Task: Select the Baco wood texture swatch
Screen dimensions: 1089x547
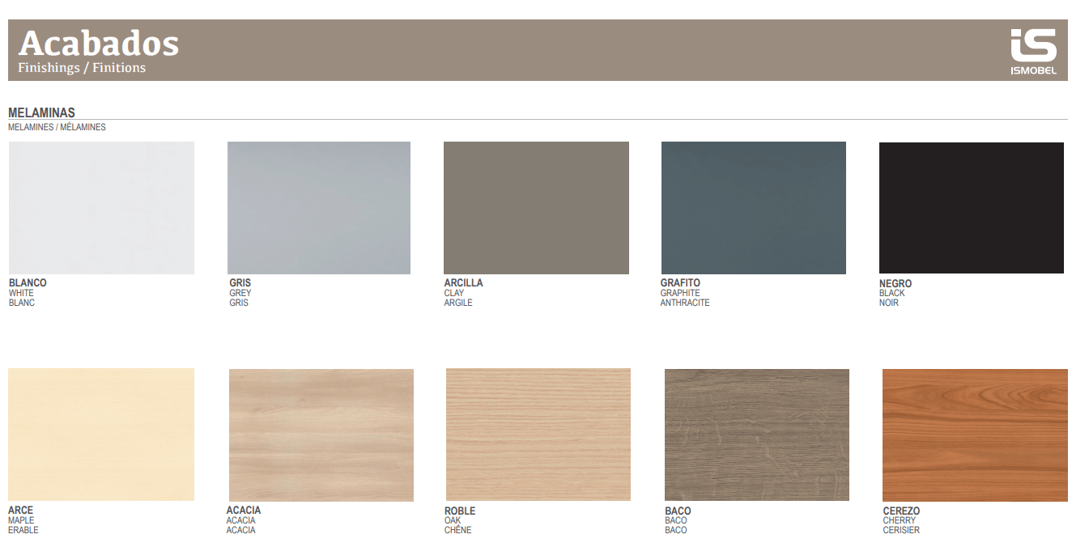Action: 756,435
